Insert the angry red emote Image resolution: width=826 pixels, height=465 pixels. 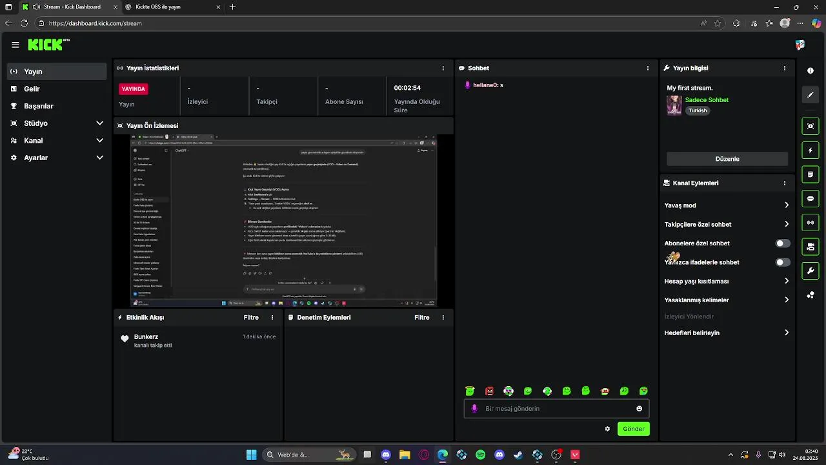489,391
